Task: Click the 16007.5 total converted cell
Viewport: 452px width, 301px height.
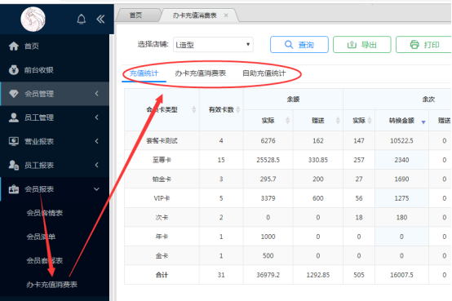Action: pyautogui.click(x=401, y=275)
